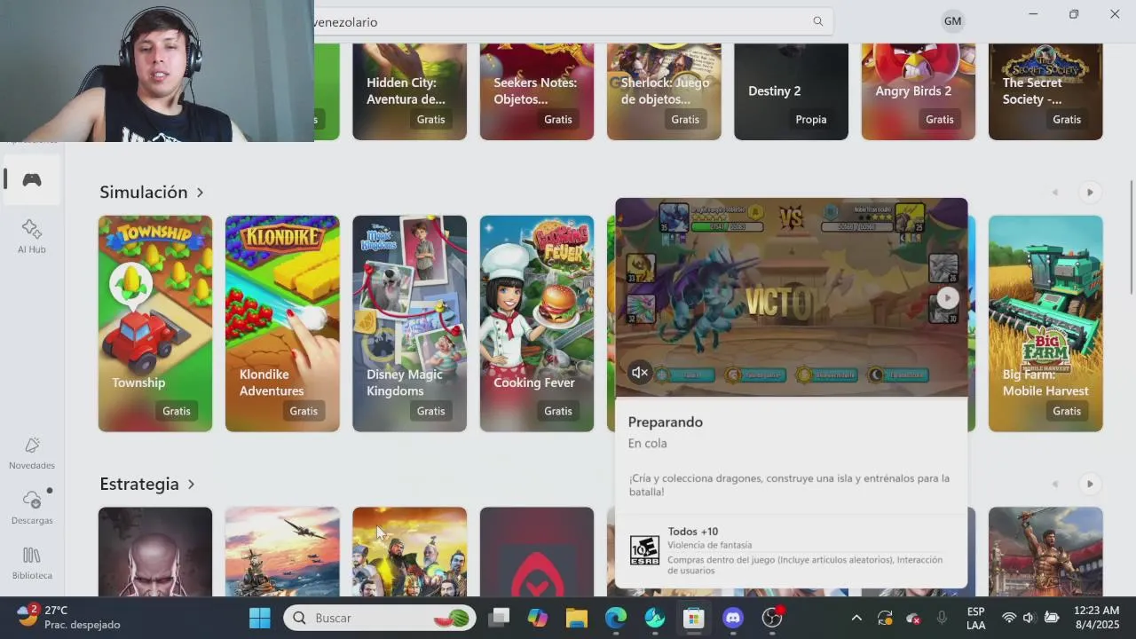Expand the Simulación category
Viewport: 1136px width, 639px height.
coord(152,192)
